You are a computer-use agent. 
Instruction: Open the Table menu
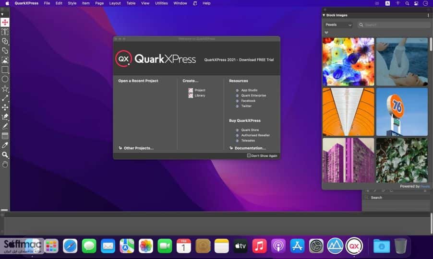point(131,3)
